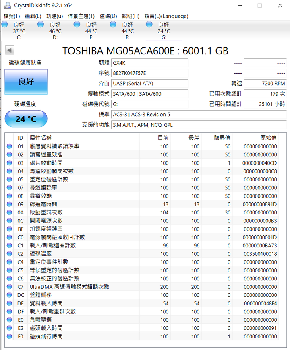Click status circle icon for drive F:
Image resolution: width=290 pixels, height=350 pixels.
click(113, 24)
